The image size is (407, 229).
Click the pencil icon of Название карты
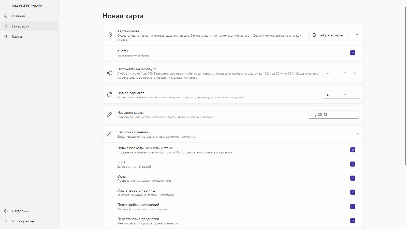110,114
